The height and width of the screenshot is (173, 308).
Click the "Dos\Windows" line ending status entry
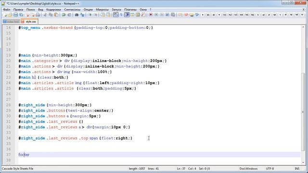click(248, 169)
